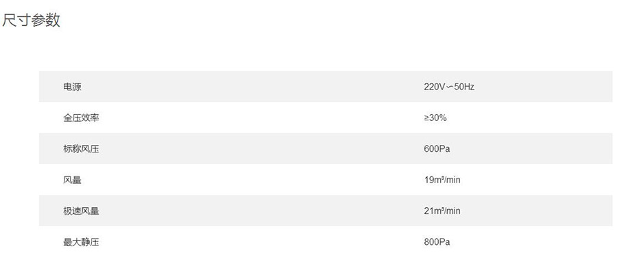Image resolution: width=617 pixels, height=255 pixels.
Task: Select the 电源 row label
Action: coord(72,87)
